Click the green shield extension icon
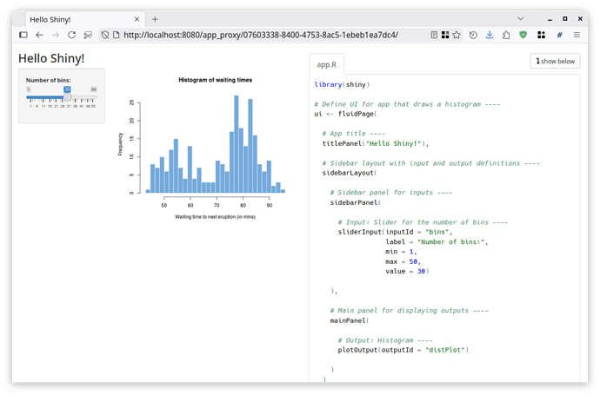This screenshot has width=600, height=396. tap(523, 35)
